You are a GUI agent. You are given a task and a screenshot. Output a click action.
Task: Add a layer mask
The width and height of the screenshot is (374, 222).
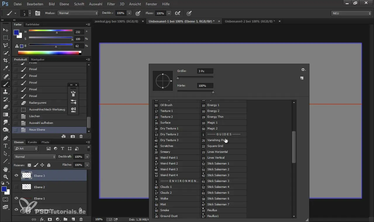50,219
